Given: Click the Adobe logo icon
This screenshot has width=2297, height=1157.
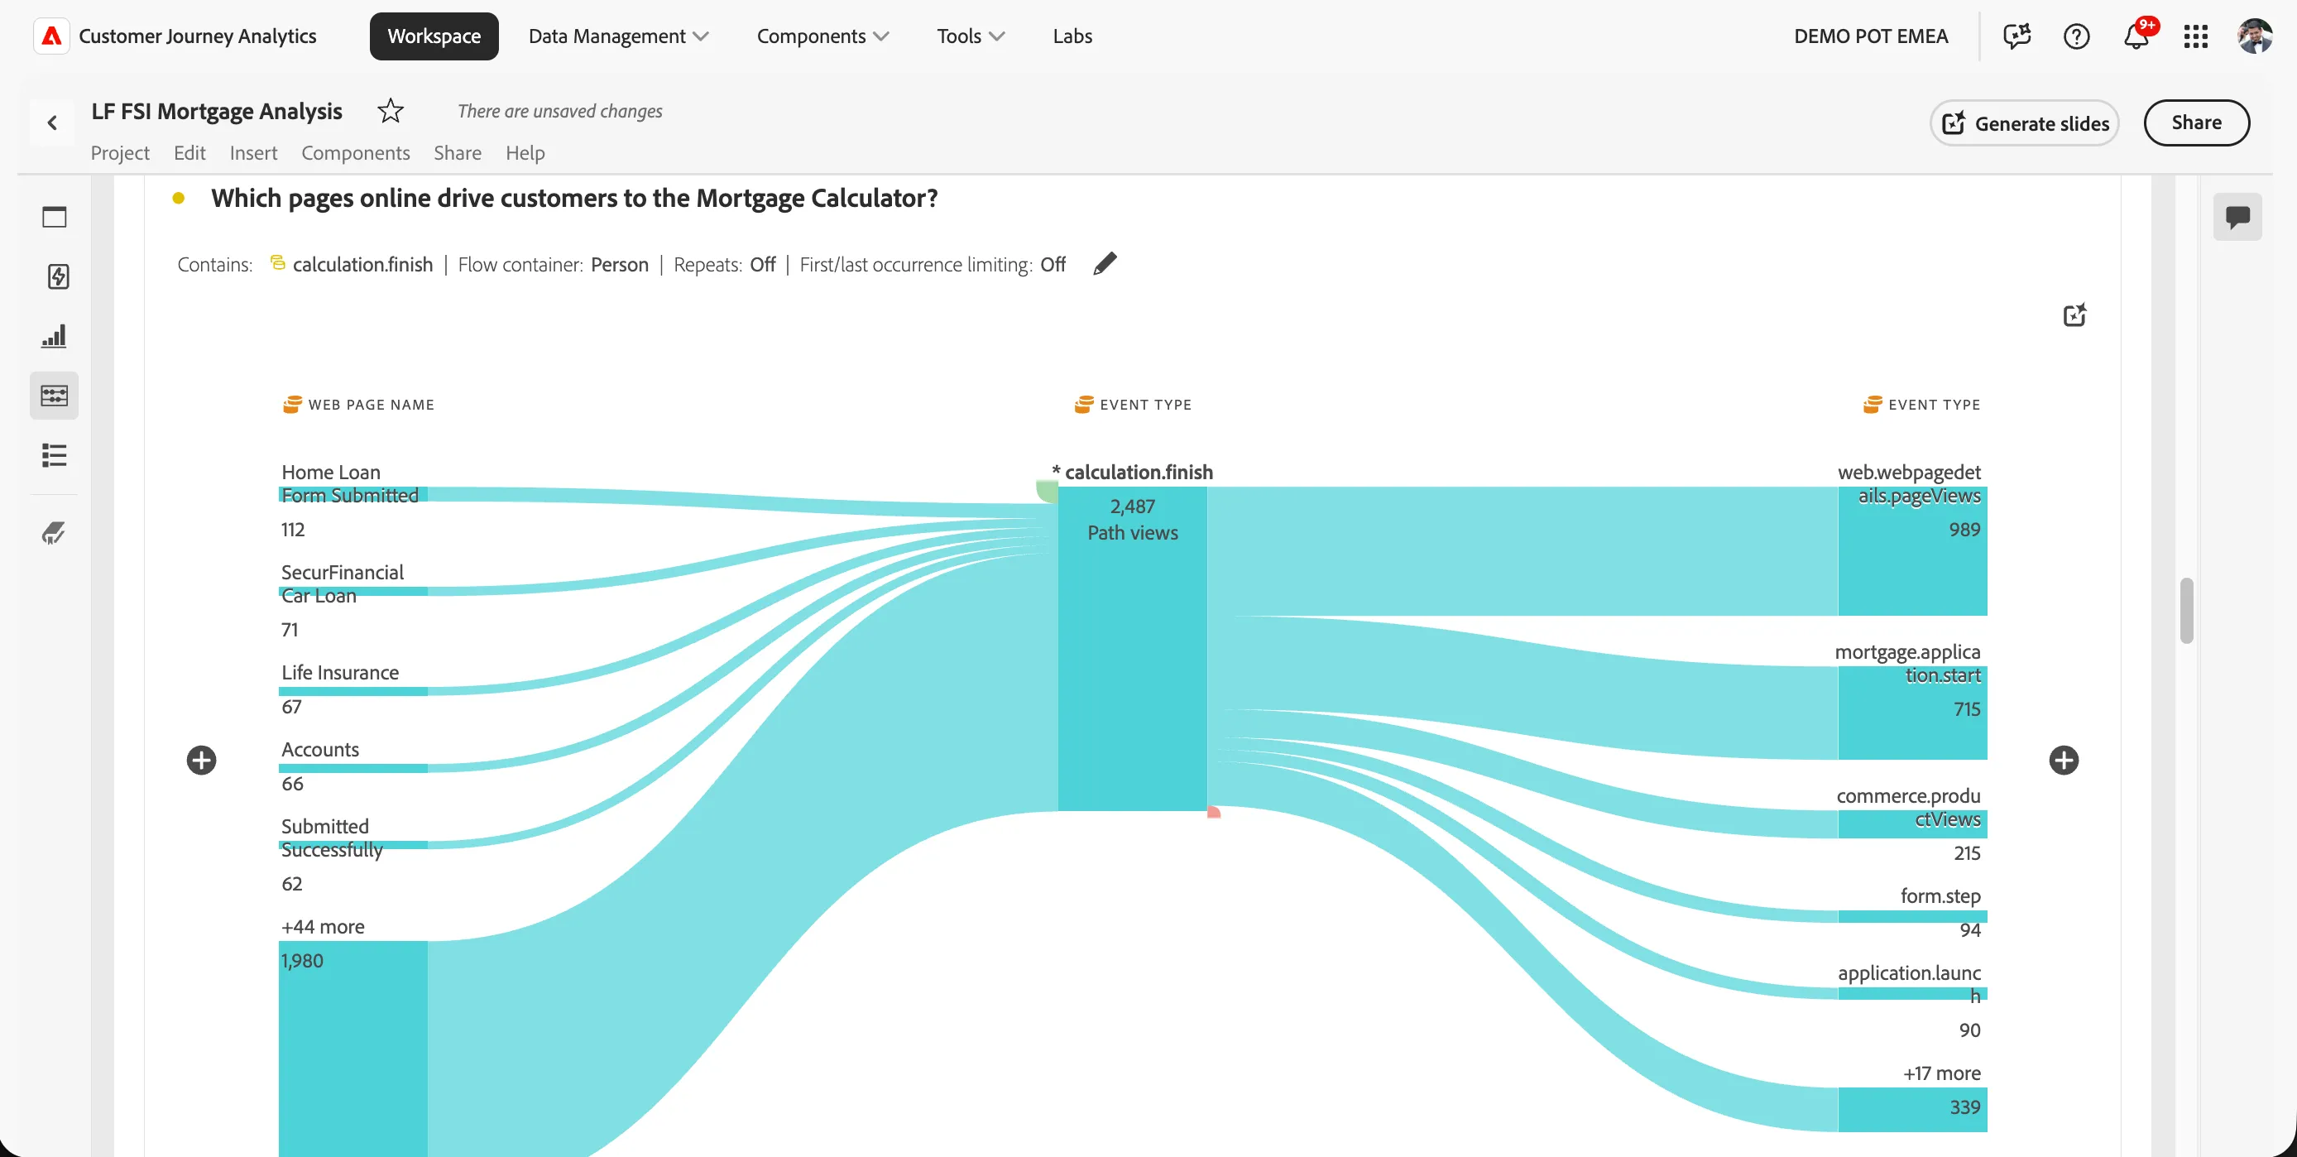Looking at the screenshot, I should 52,36.
